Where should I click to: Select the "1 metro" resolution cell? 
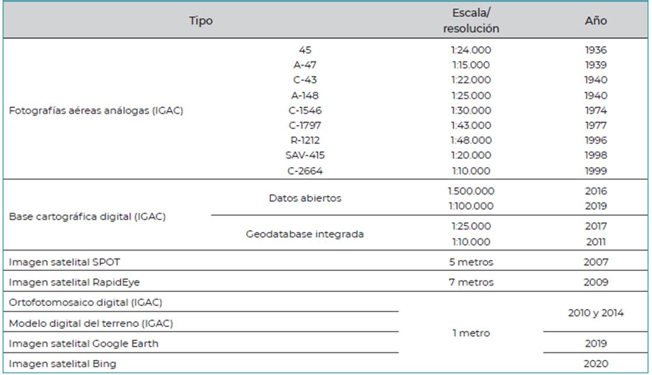(471, 334)
